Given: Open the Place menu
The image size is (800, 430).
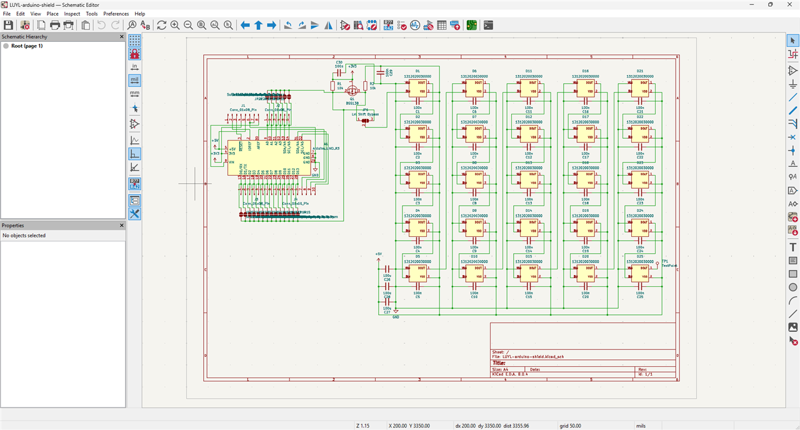Looking at the screenshot, I should tap(52, 14).
